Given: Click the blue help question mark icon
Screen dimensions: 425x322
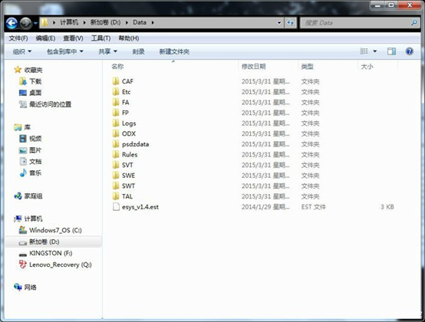Looking at the screenshot, I should [410, 51].
